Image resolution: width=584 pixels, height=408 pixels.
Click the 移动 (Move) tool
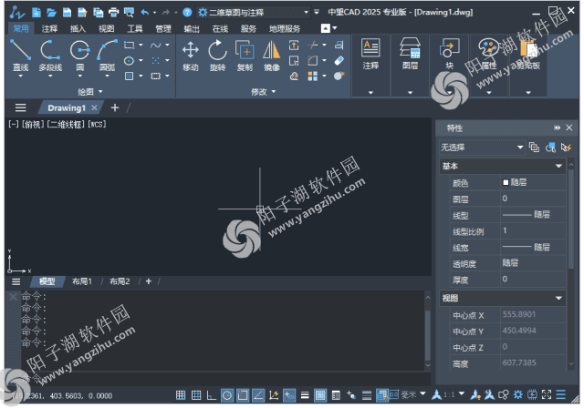pos(191,56)
